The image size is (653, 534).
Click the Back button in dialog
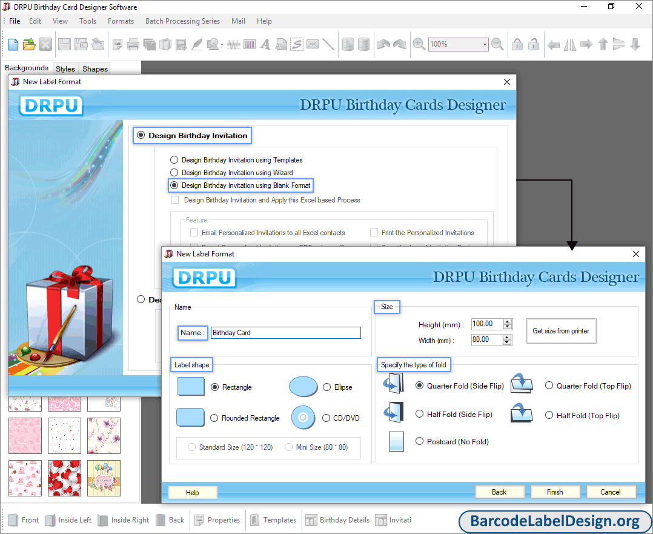499,492
